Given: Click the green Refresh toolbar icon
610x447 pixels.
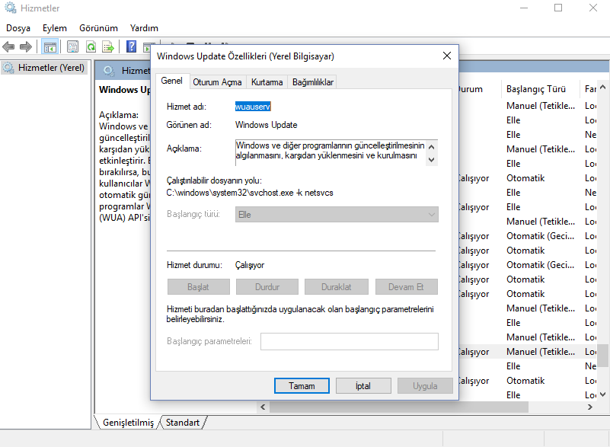Looking at the screenshot, I should (91, 47).
